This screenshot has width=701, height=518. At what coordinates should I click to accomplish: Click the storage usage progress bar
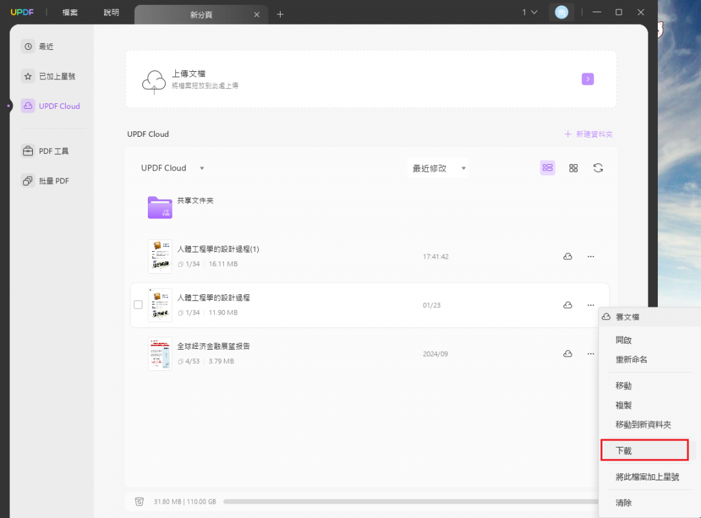tap(411, 502)
